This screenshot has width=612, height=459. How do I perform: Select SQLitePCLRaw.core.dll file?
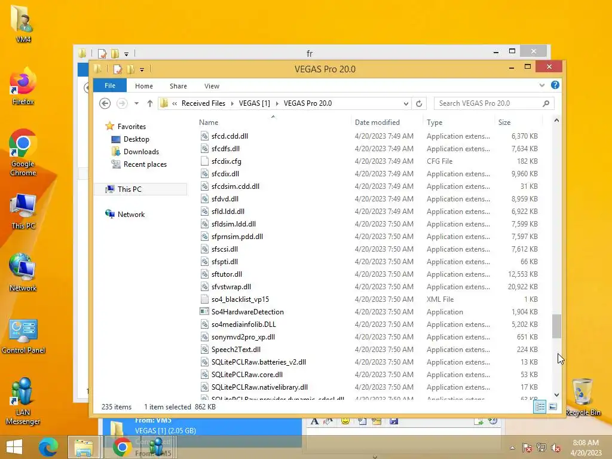click(247, 375)
